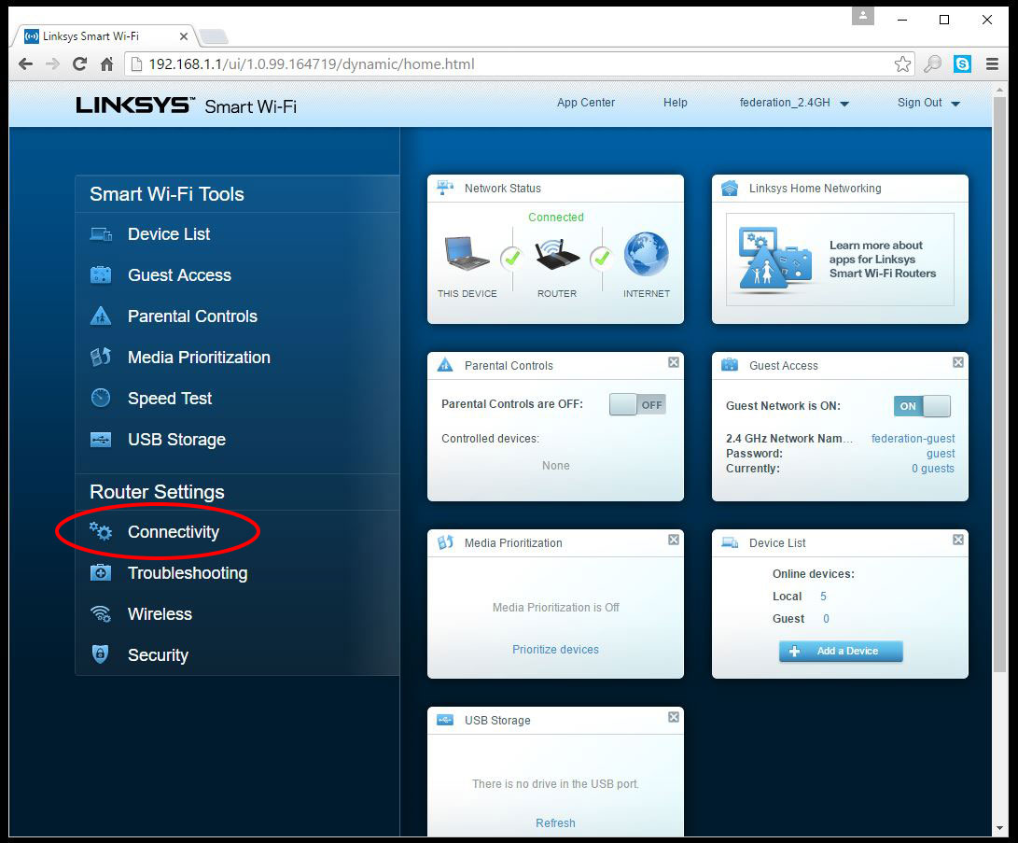Click the Troubleshooting medkit icon
Image resolution: width=1018 pixels, height=843 pixels.
(x=101, y=573)
